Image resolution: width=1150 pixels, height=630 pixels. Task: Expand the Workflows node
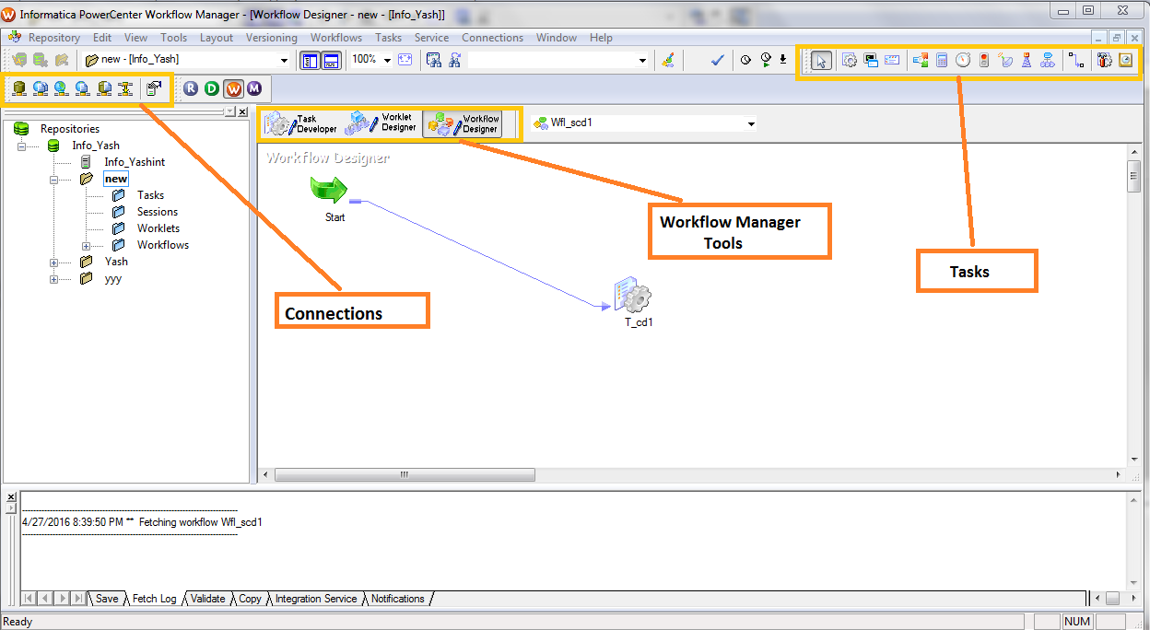click(87, 245)
